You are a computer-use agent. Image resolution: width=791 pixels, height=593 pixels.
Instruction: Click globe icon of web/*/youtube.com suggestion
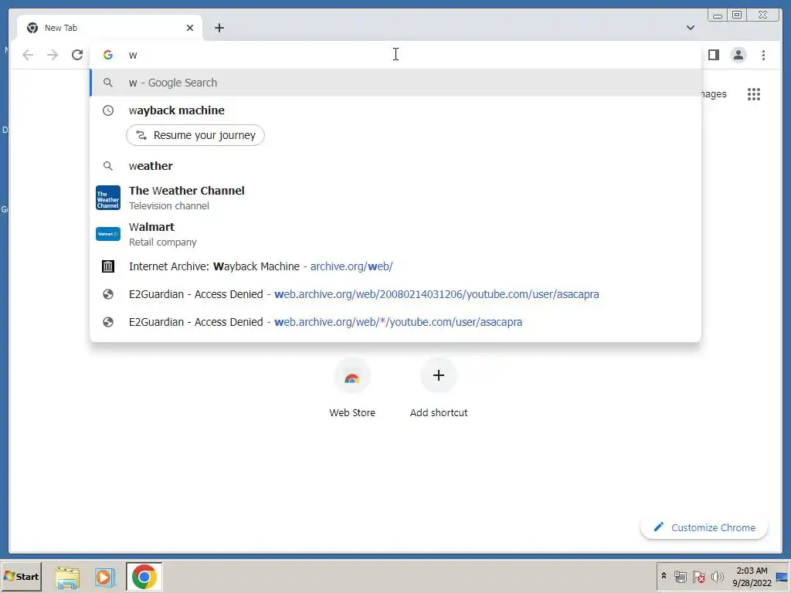tap(108, 322)
